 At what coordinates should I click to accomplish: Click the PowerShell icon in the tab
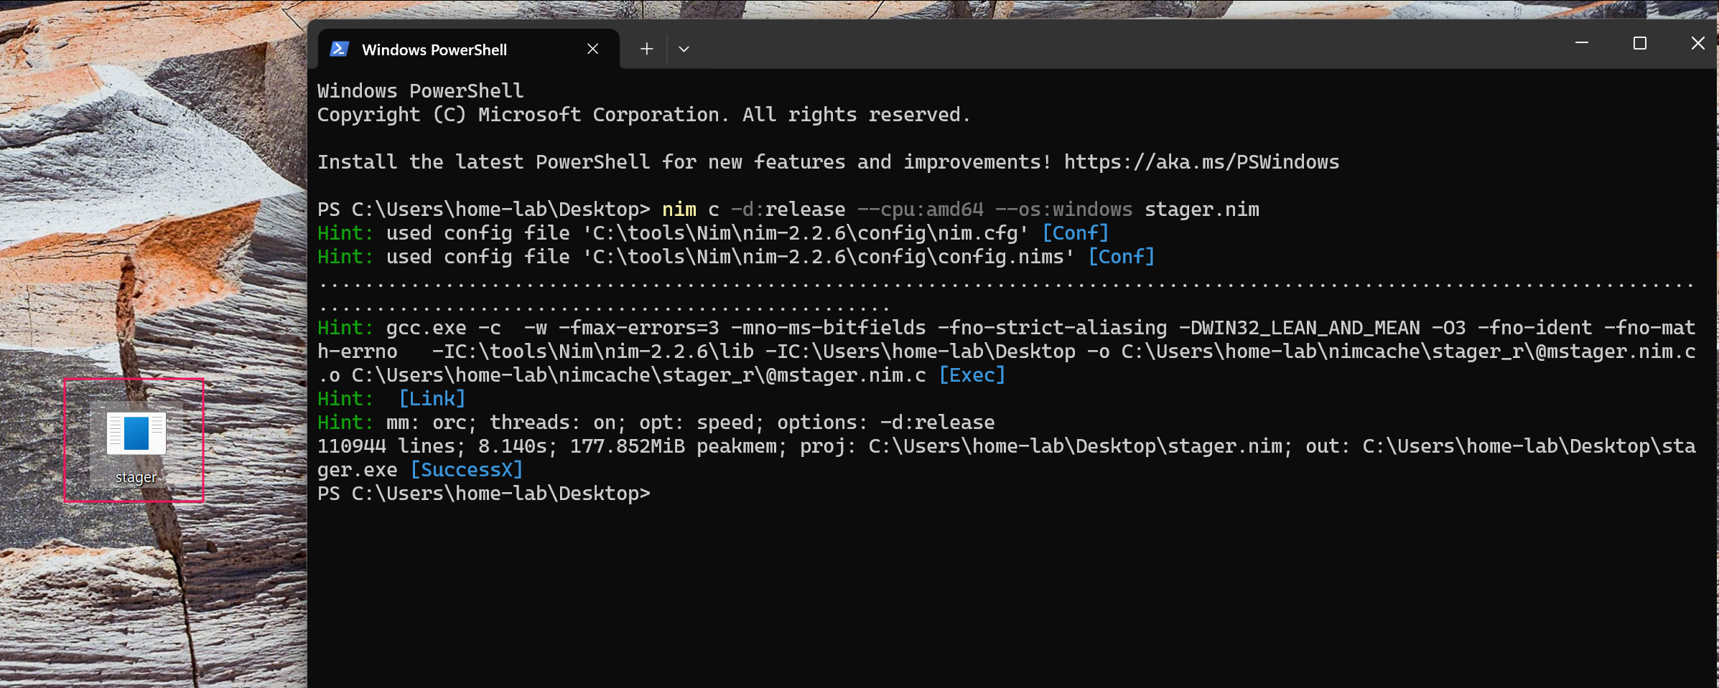click(340, 49)
